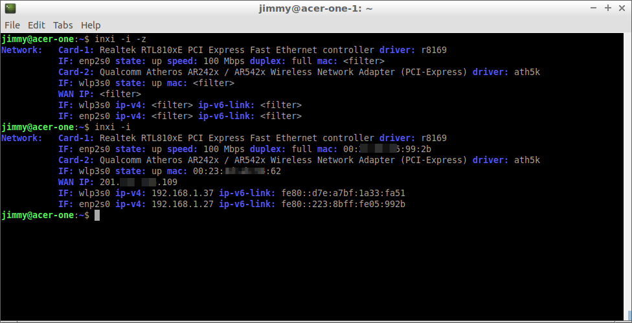Click the IPv4 address 192.168.1.27
The image size is (632, 323).
click(183, 204)
